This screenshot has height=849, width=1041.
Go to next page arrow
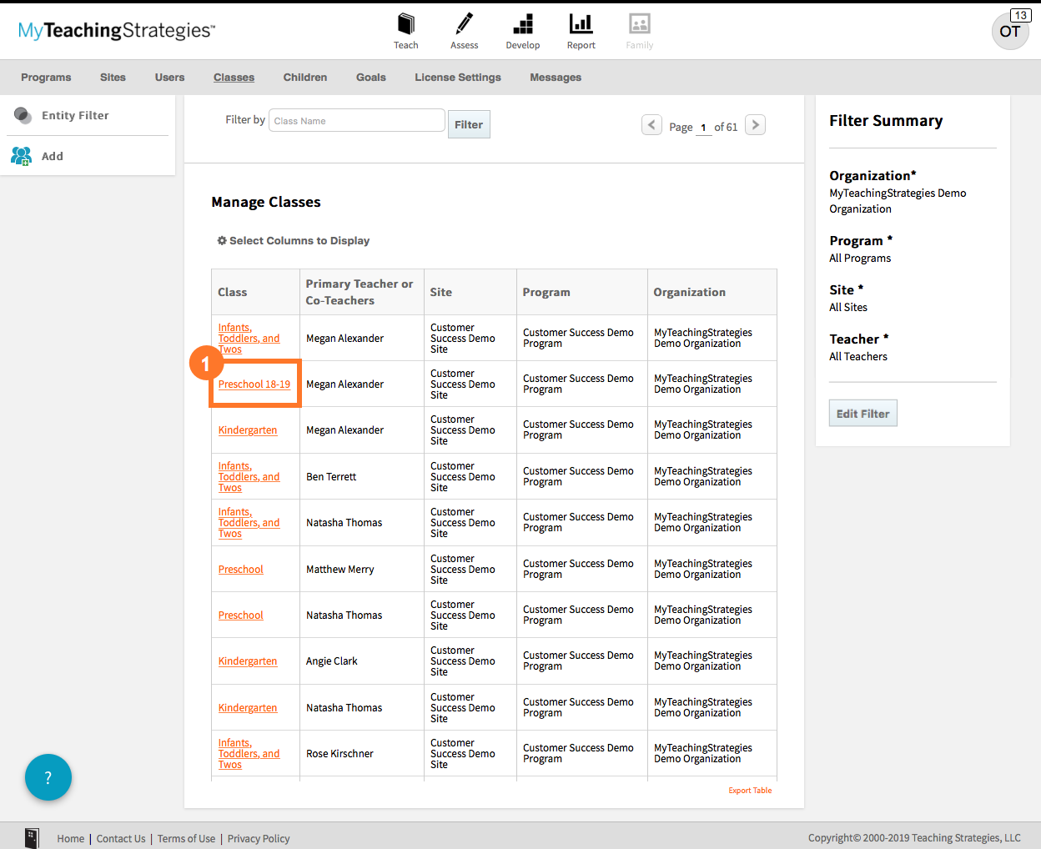[755, 125]
